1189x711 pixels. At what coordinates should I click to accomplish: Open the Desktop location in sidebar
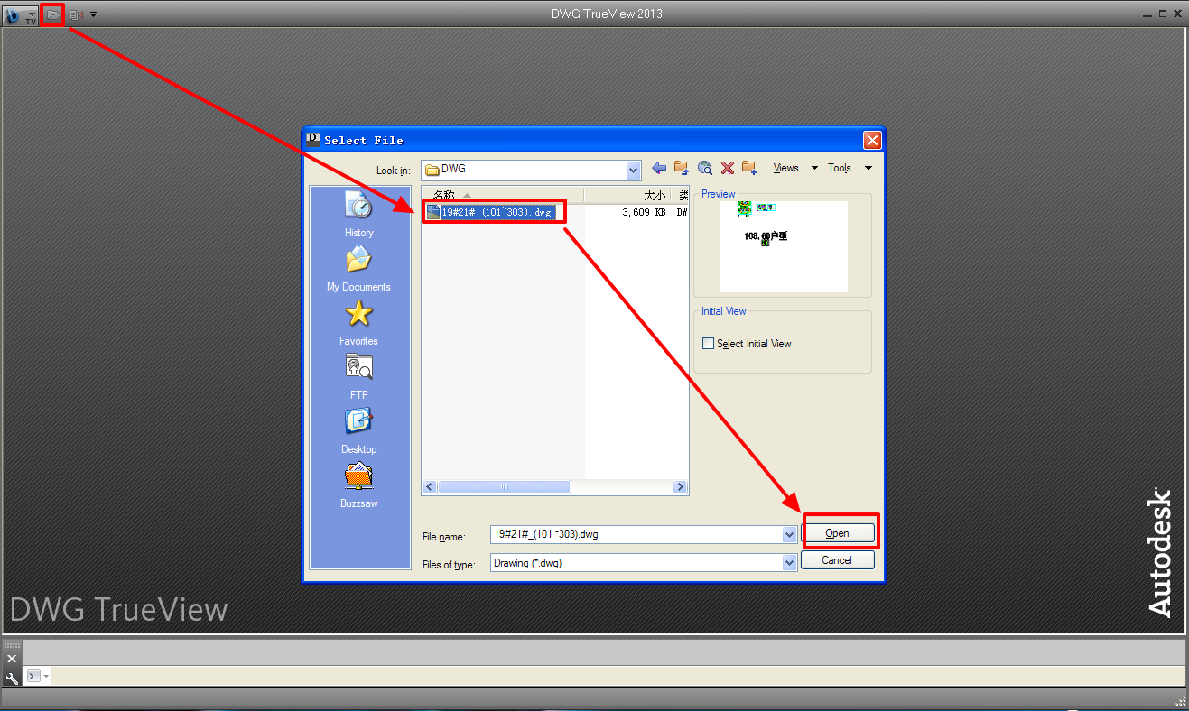358,431
